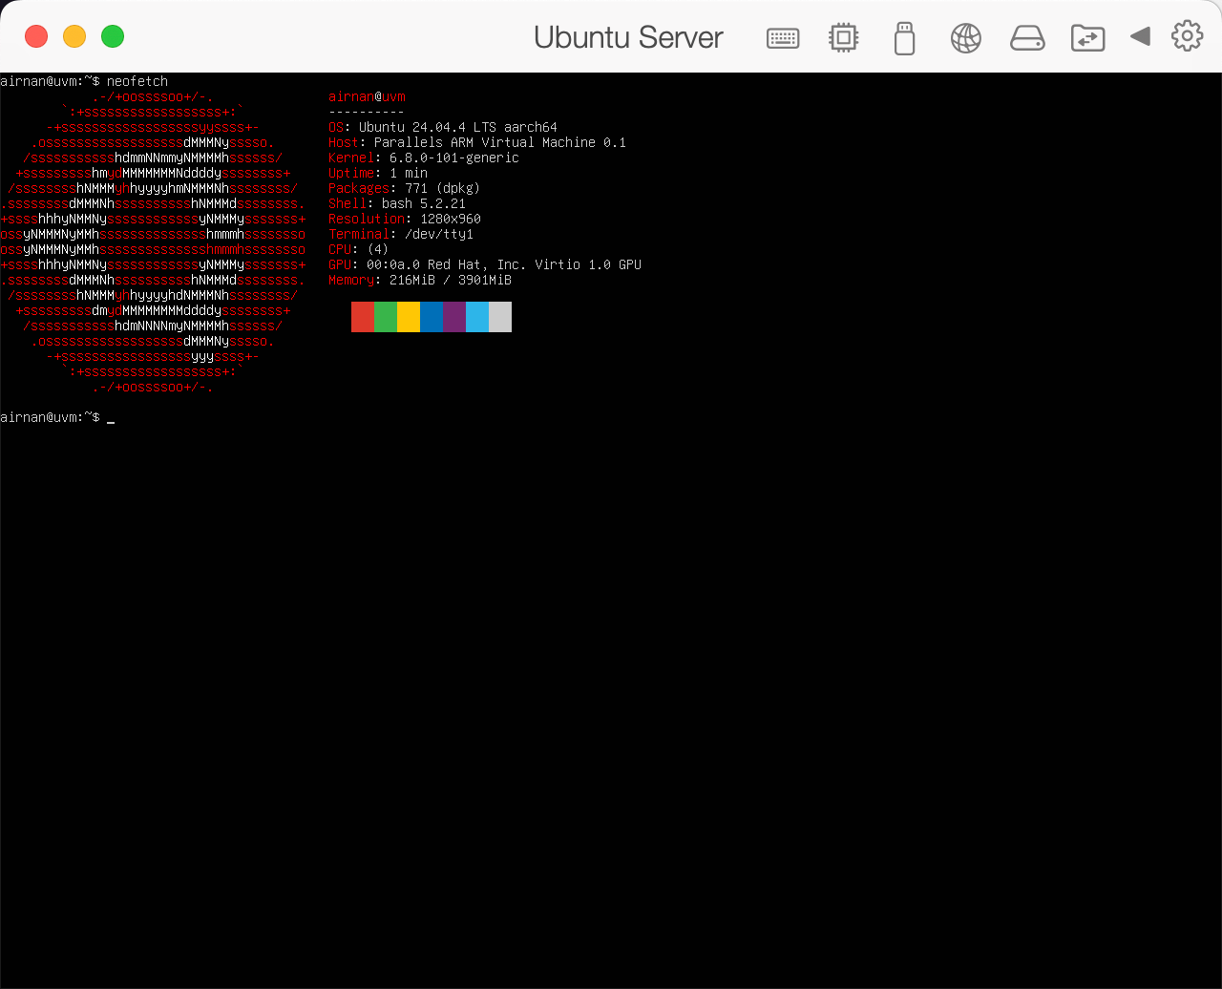Screen dimensions: 1222x989
Task: Click the blinking terminal cursor at the prompt
Action: [110, 417]
